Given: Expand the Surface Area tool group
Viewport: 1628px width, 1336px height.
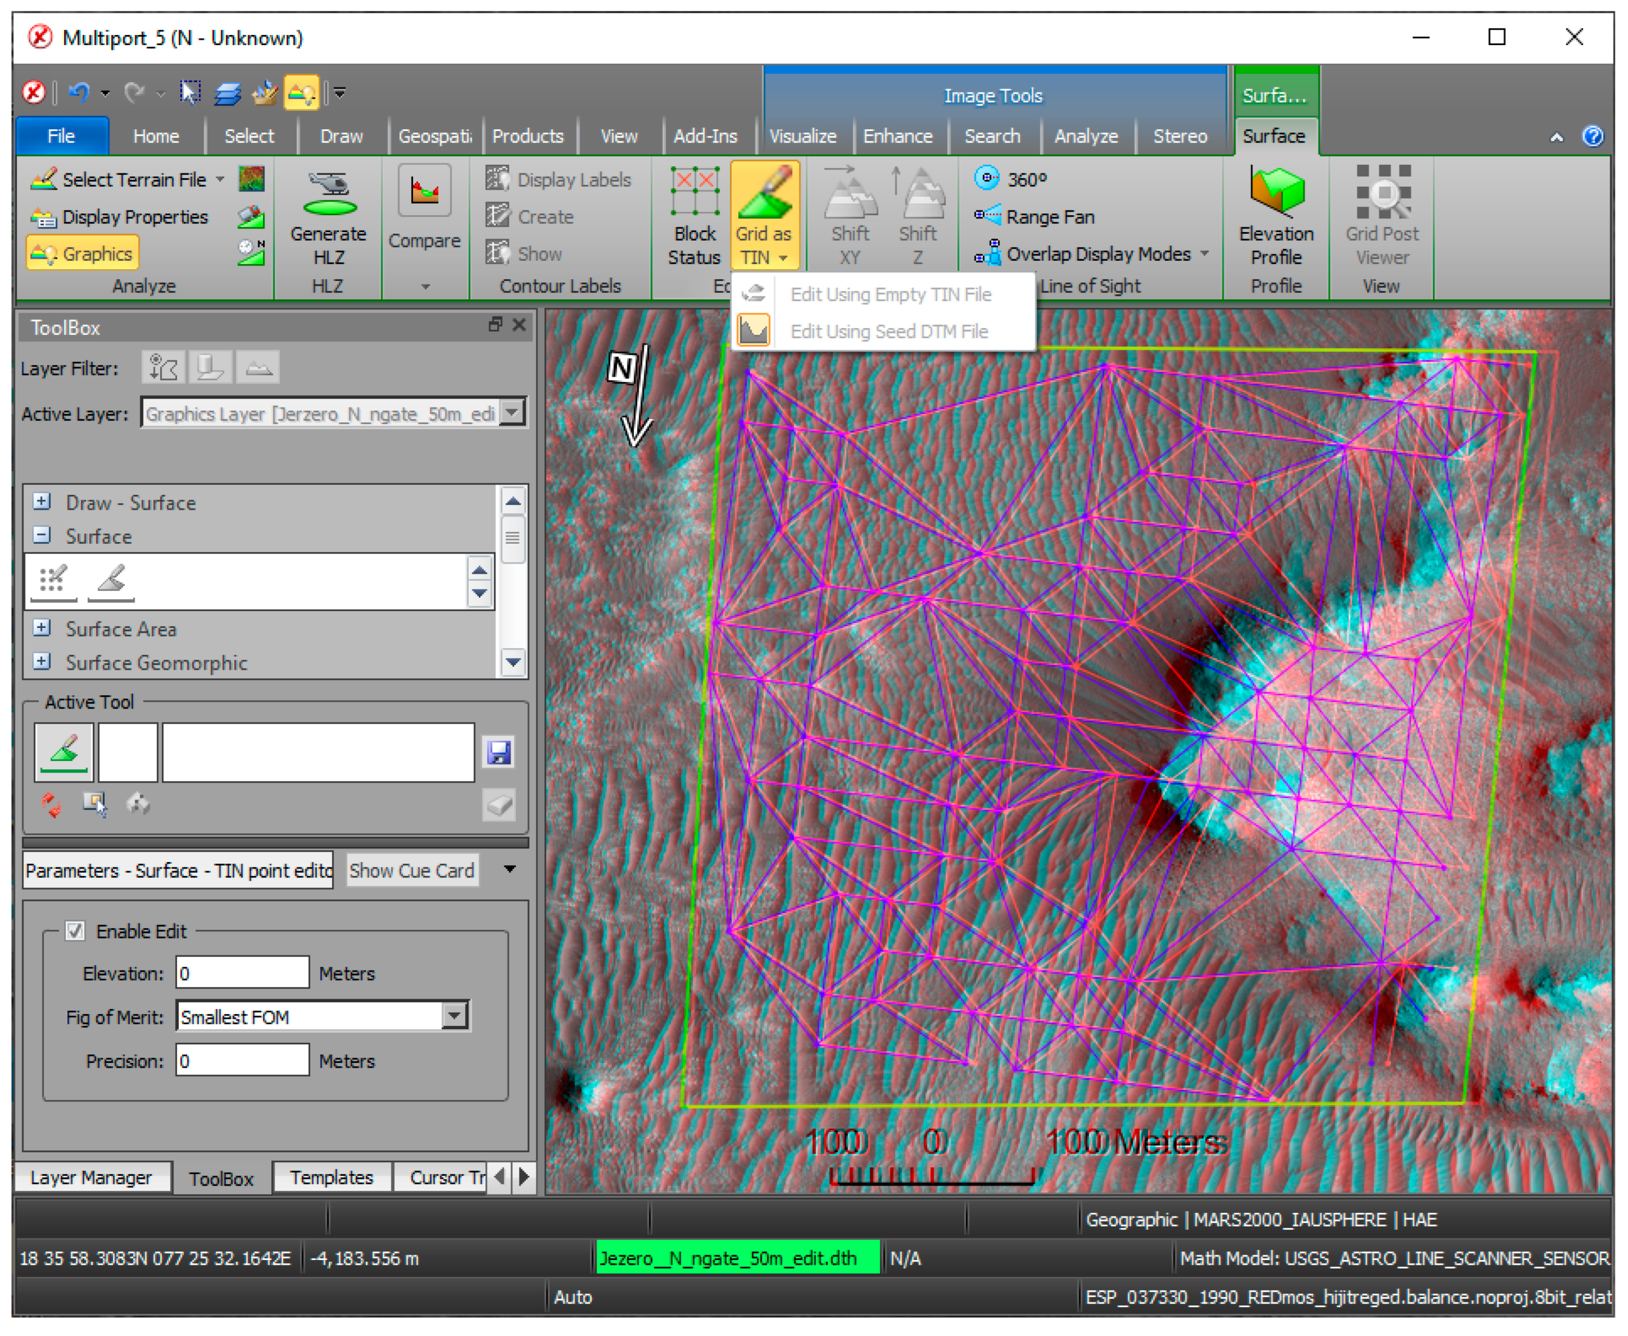Looking at the screenshot, I should coord(42,629).
